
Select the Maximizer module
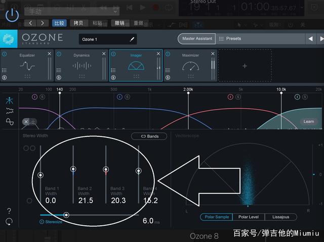[190, 66]
